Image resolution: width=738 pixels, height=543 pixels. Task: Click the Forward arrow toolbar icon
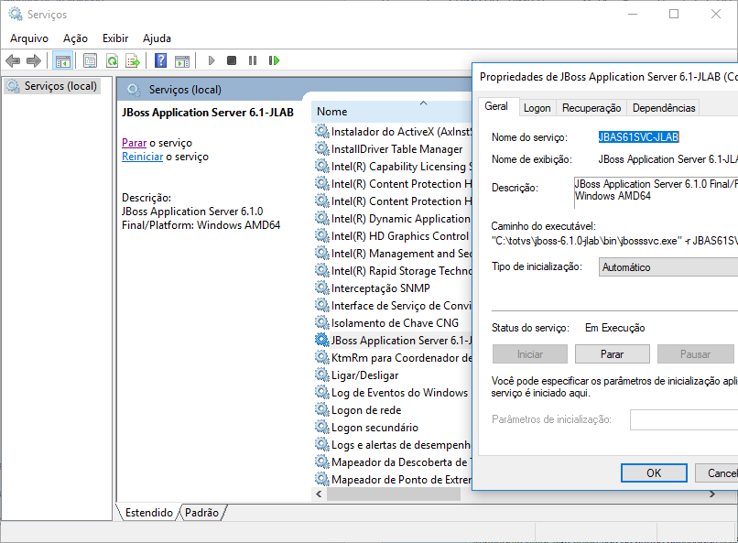point(34,60)
